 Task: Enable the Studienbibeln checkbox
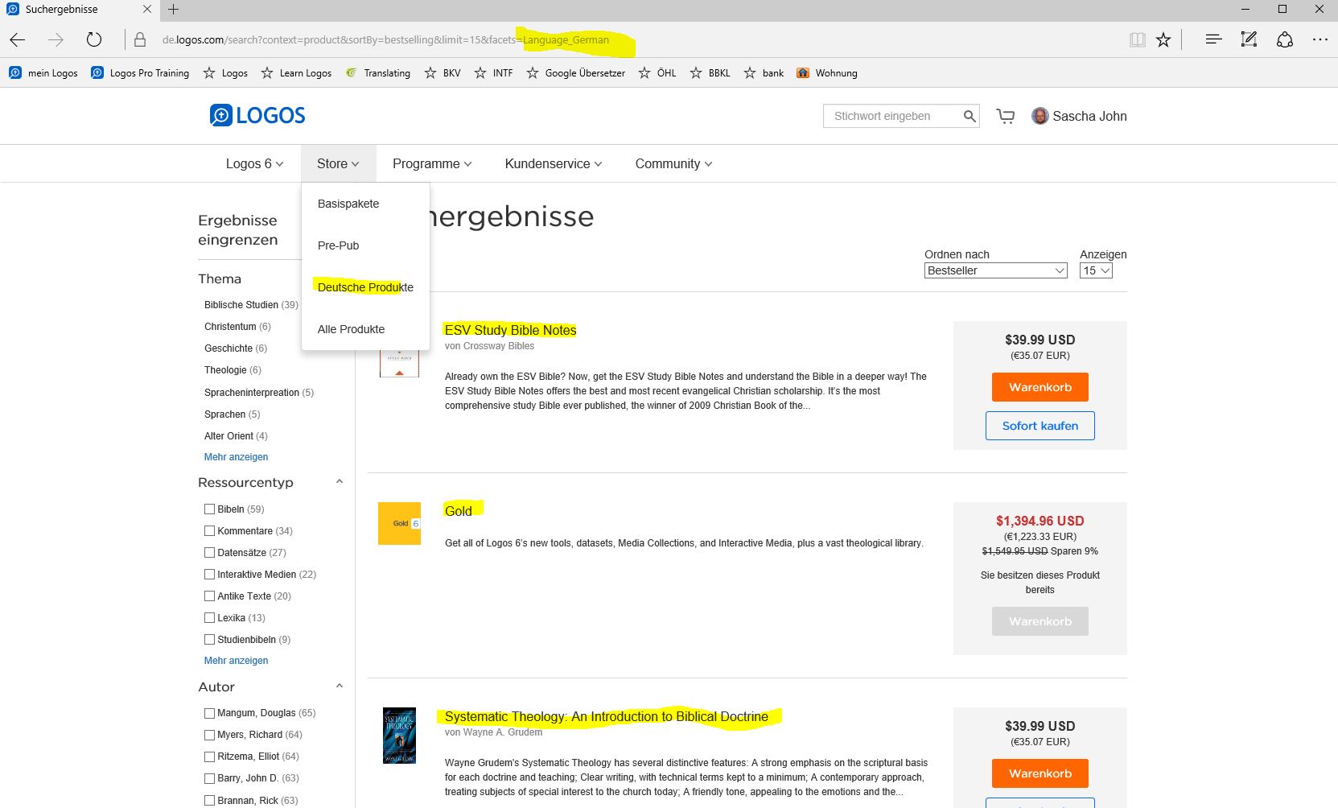(209, 639)
